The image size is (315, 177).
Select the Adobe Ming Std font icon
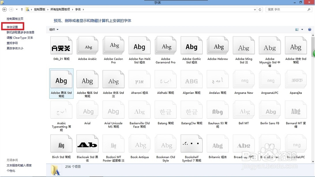coord(244,45)
